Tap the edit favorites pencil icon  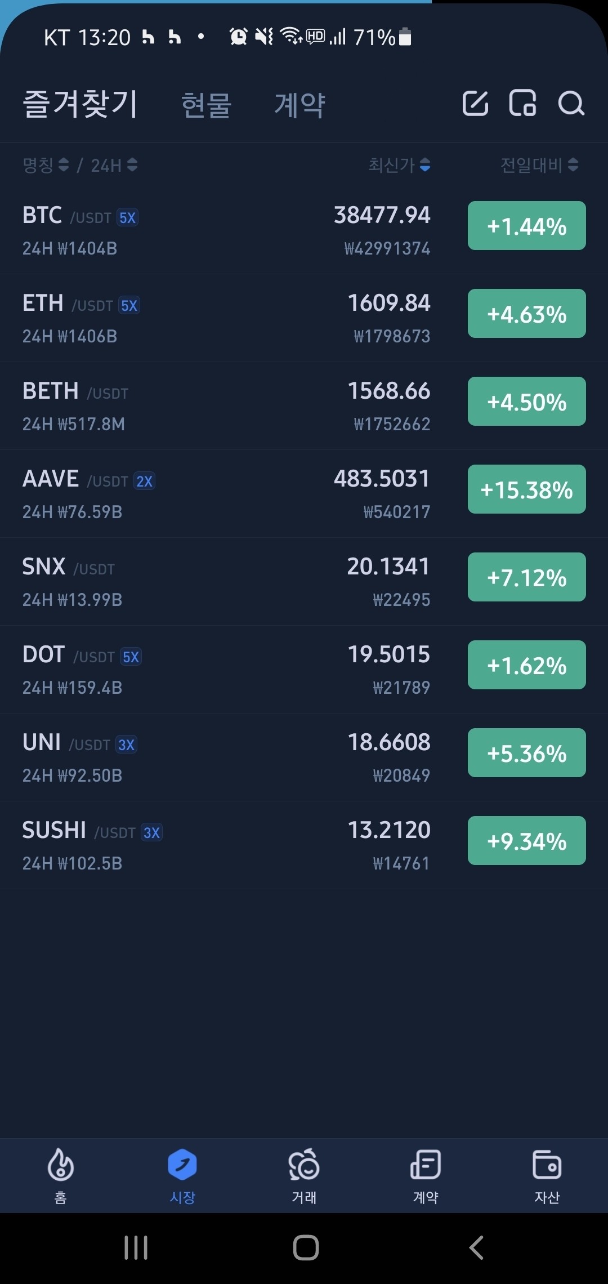[475, 104]
